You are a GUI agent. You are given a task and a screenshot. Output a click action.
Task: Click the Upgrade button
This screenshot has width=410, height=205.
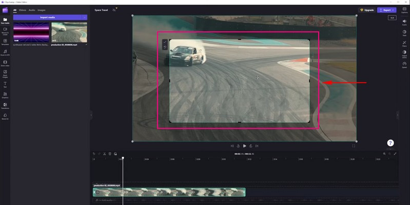tap(367, 10)
